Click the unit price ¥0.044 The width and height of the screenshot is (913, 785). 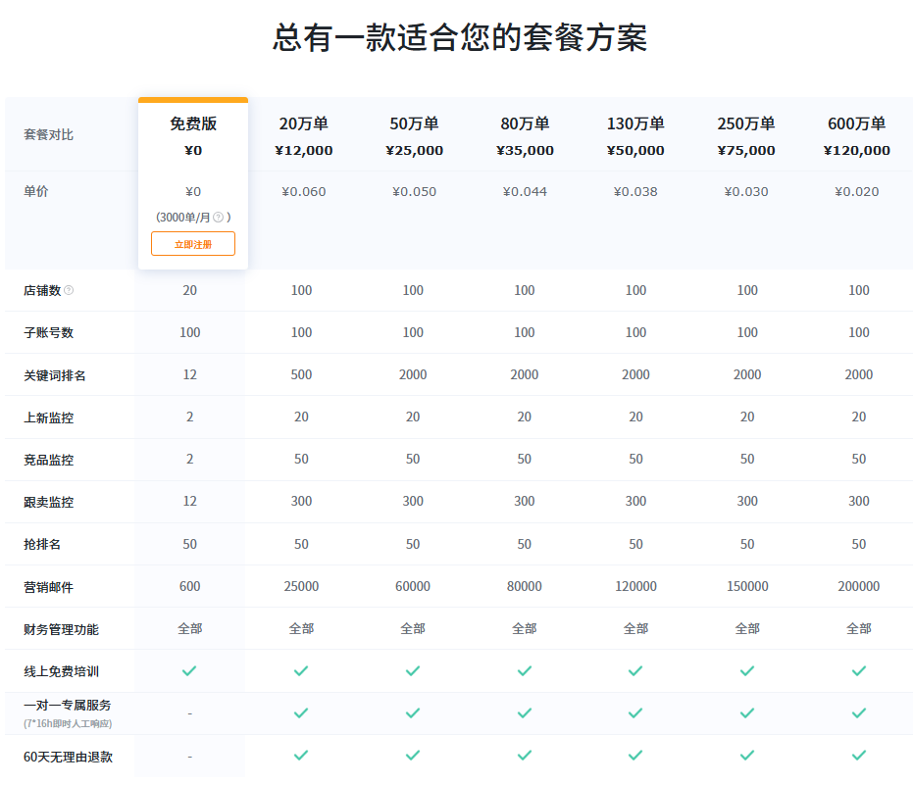[x=525, y=191]
